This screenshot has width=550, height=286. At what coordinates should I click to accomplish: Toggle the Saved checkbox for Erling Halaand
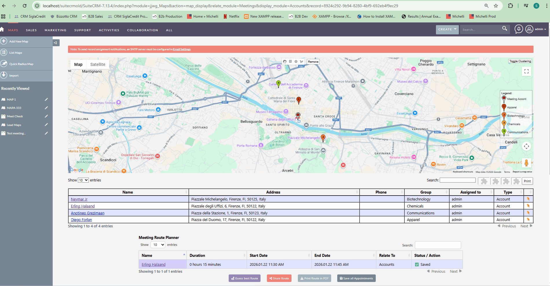417,265
